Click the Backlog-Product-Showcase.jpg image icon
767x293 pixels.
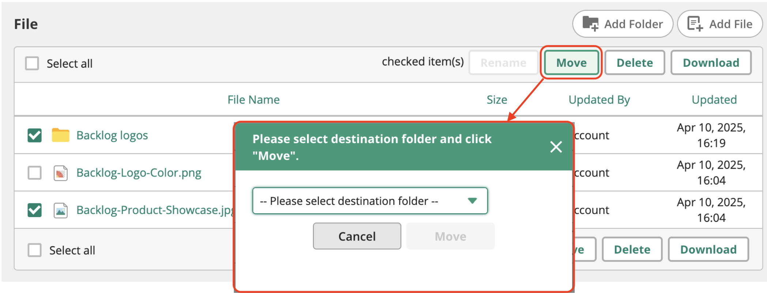61,210
